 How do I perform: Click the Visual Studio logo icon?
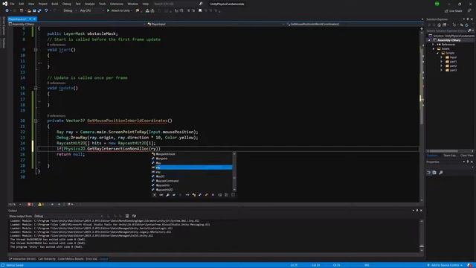(4, 4)
